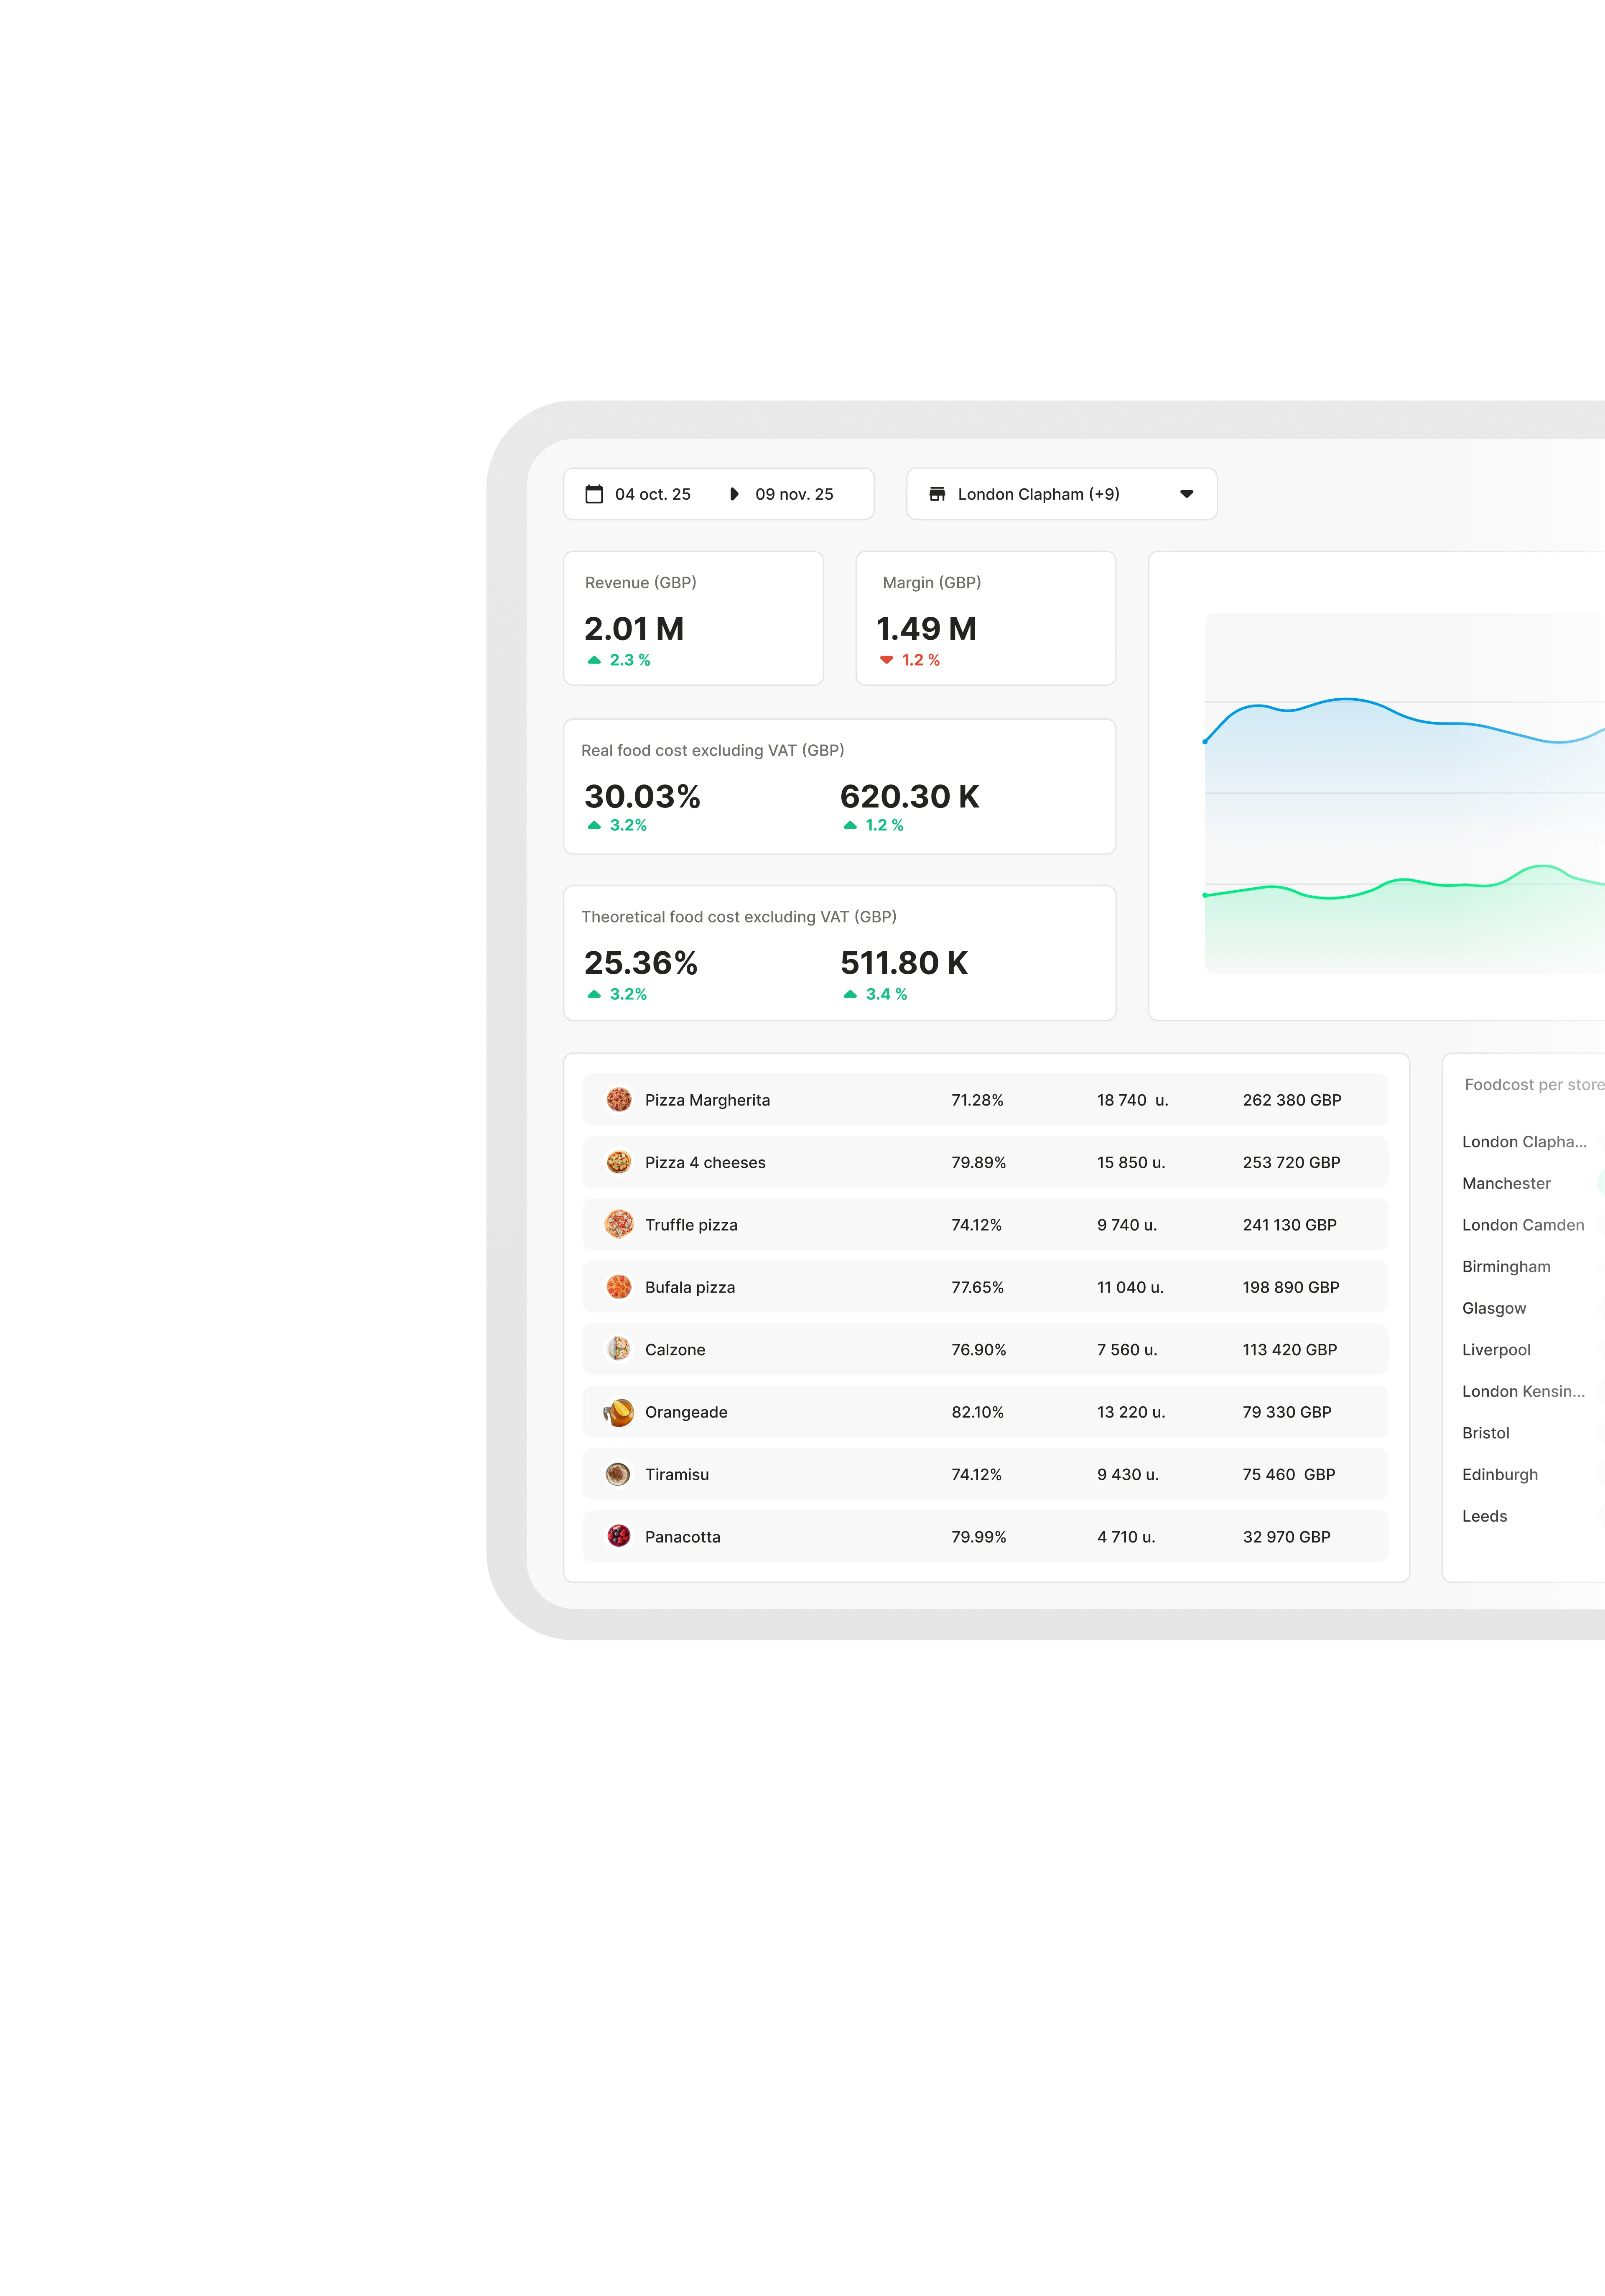Viewport: 1605px width, 2296px height.
Task: Click the up arrow under 25.36% theoretical cost
Action: pos(594,994)
